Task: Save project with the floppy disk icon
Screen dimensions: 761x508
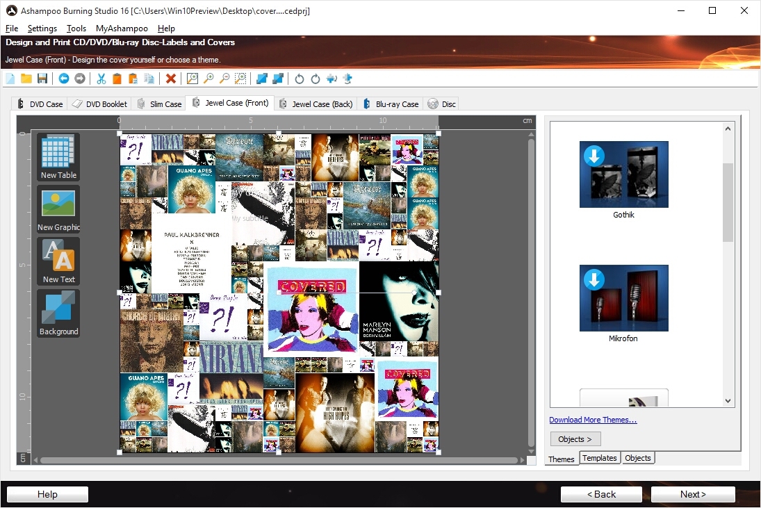Action: 42,79
